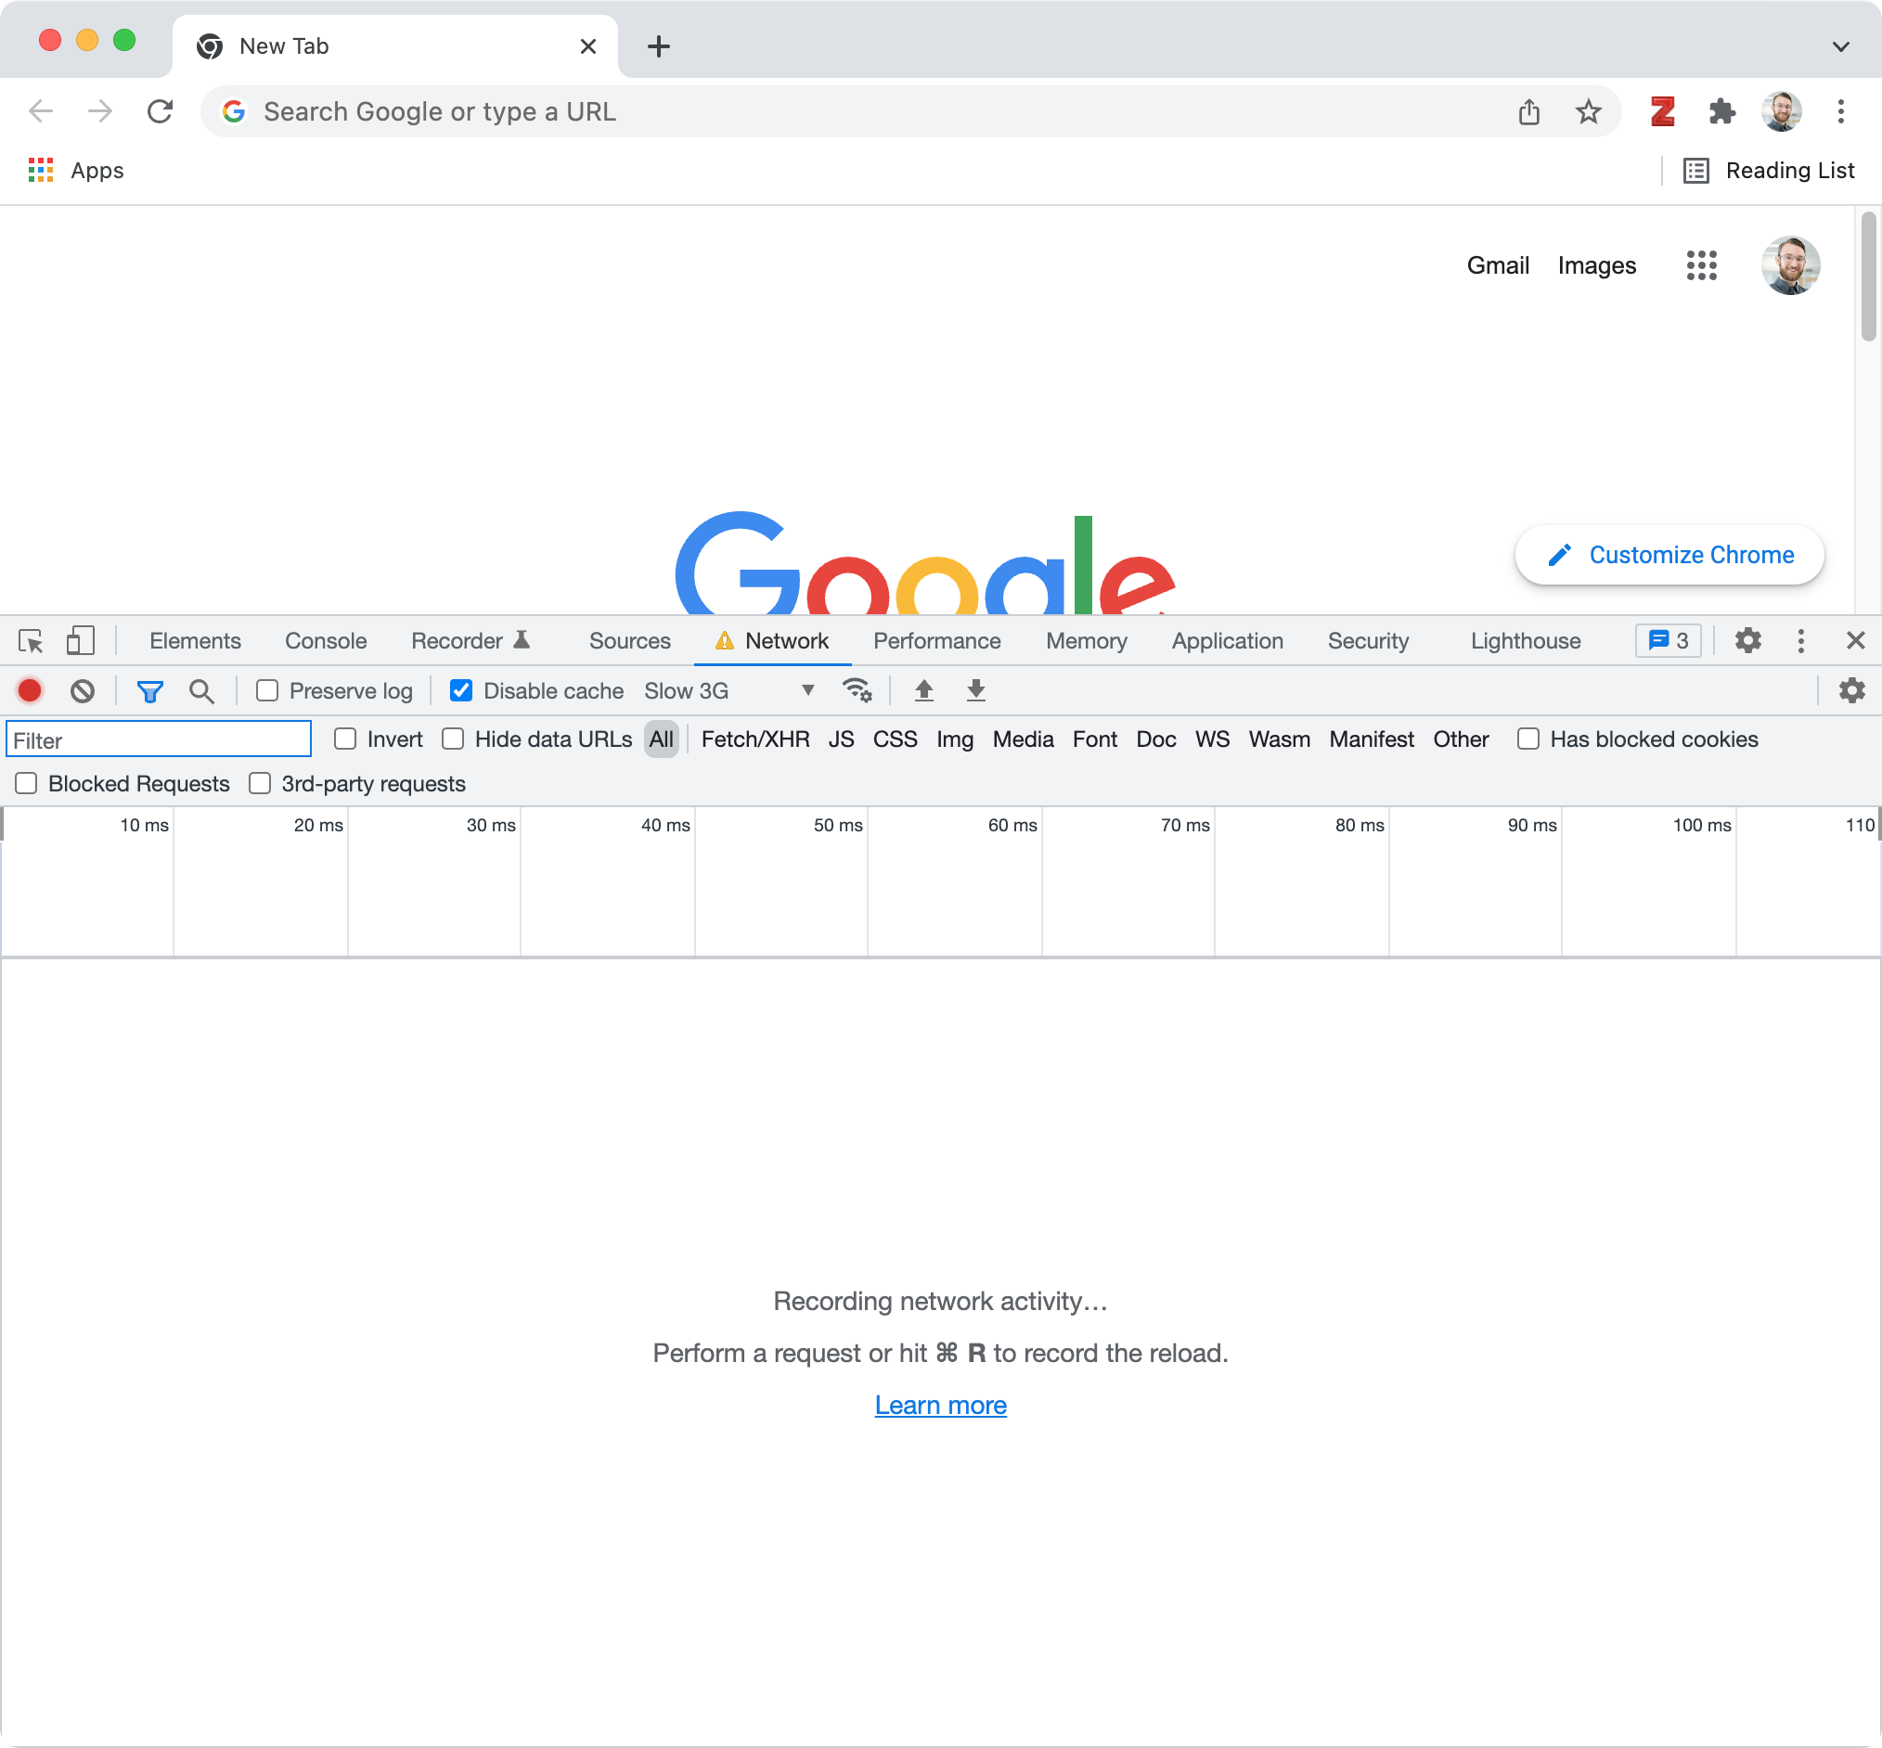Focus the network Filter text field
This screenshot has width=1882, height=1748.
159,739
